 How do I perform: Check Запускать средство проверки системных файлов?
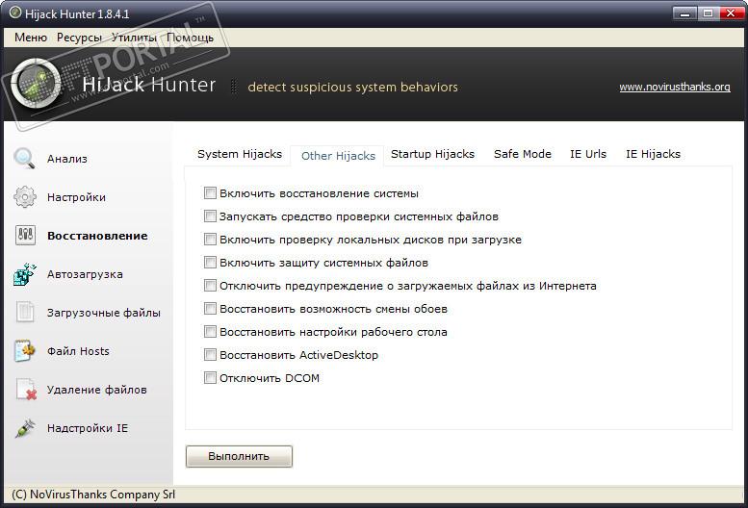(x=210, y=216)
